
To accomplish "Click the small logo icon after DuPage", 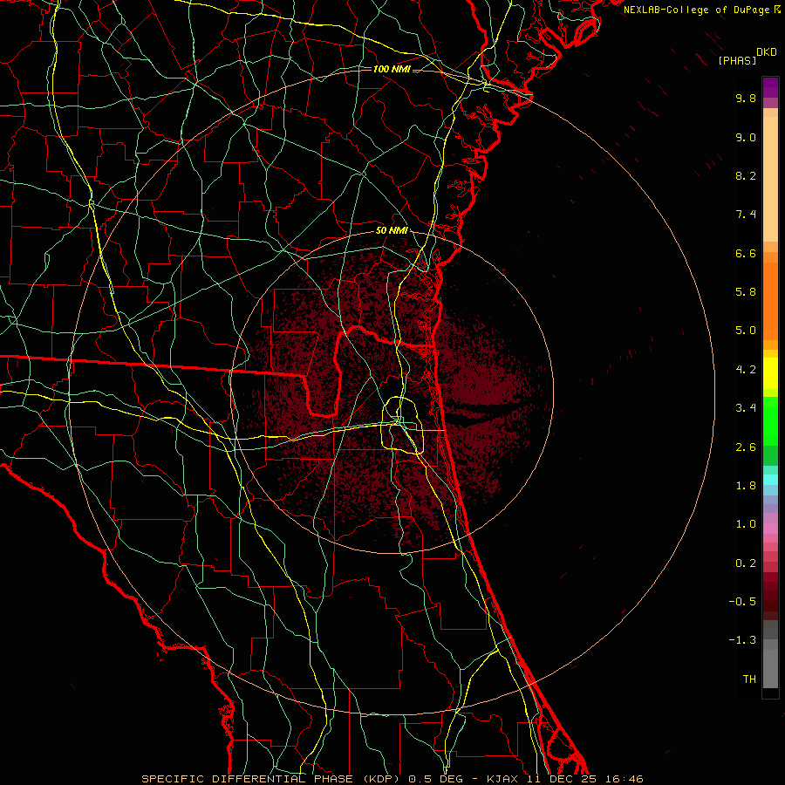I will click(x=777, y=10).
